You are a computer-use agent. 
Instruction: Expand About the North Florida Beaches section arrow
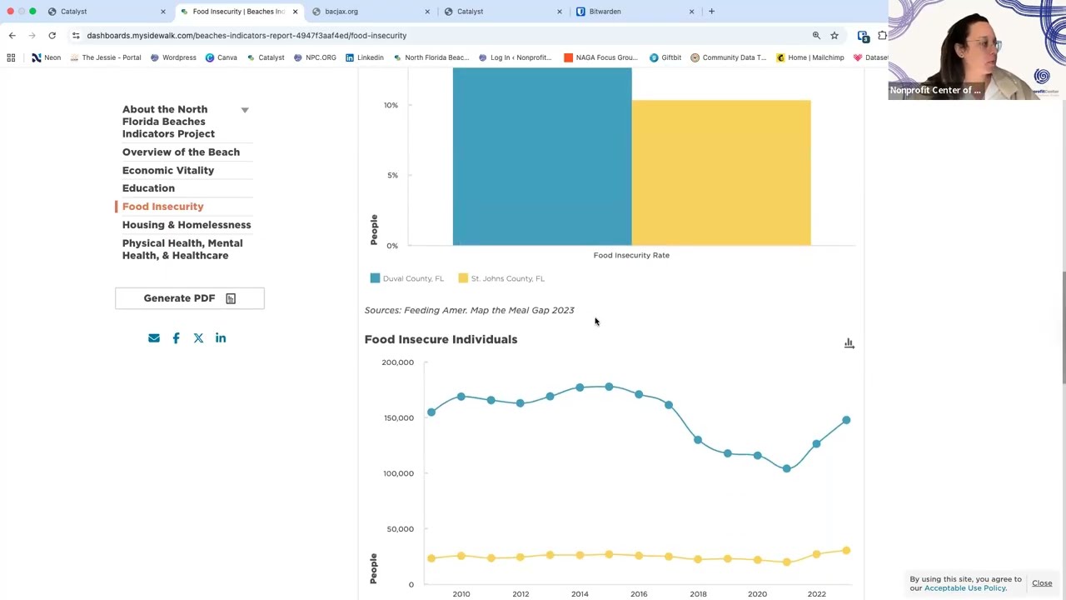click(245, 110)
